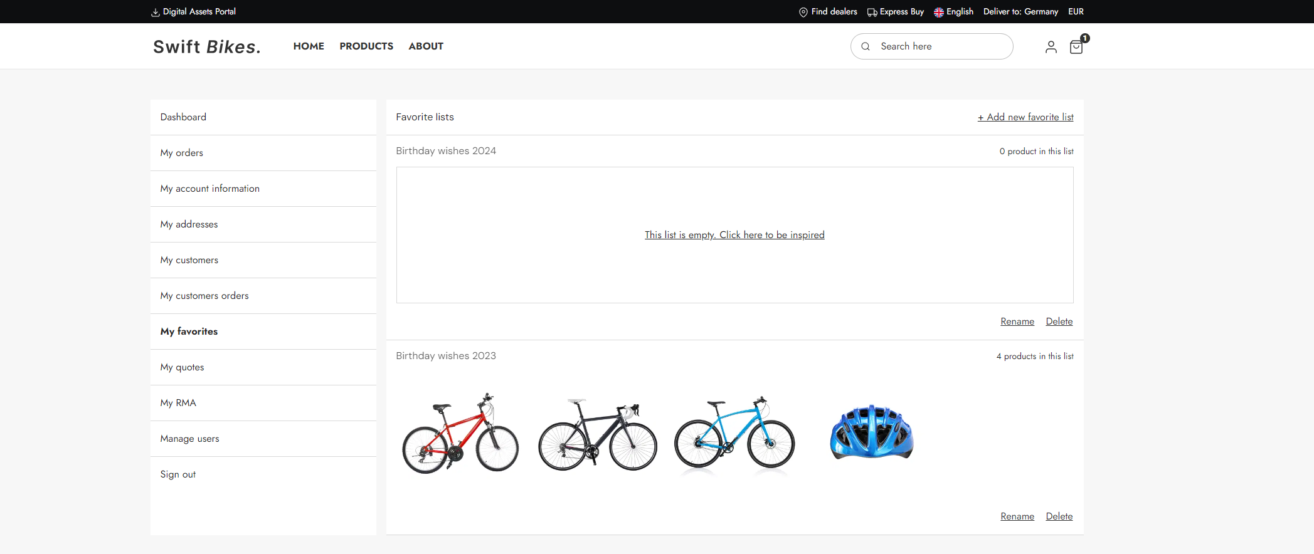Click the empty list inspiration link

click(734, 235)
